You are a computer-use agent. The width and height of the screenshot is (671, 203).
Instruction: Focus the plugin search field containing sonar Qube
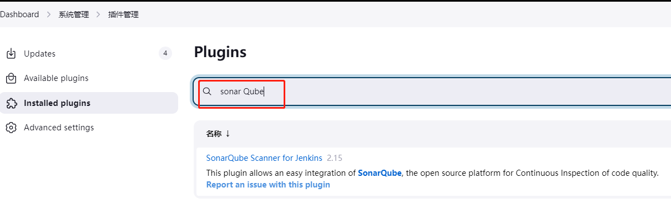click(x=433, y=91)
